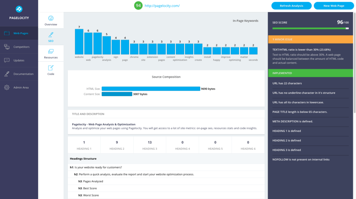Click the Resources stack icon

(x=51, y=51)
